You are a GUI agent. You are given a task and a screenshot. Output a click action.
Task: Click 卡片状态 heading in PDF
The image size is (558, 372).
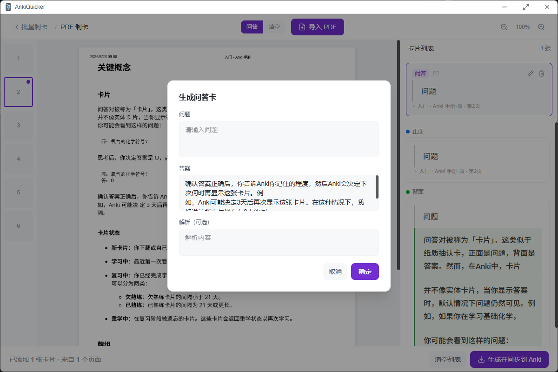point(109,232)
